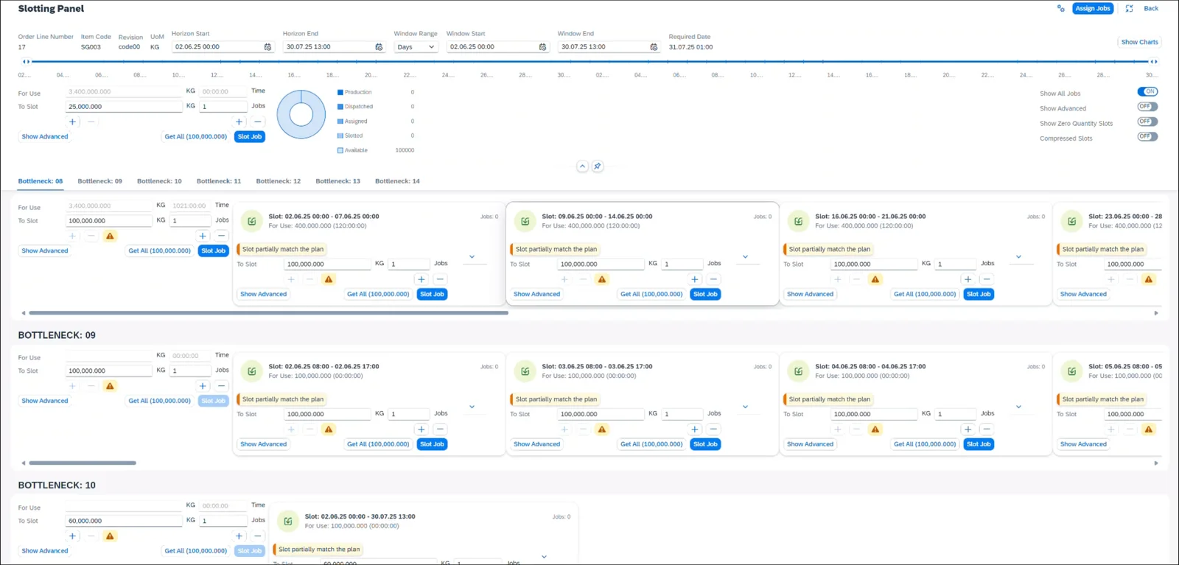Image resolution: width=1179 pixels, height=565 pixels.
Task: Expand the chevron in slot 03.06.25 08:00 - 17:00 card
Action: click(745, 407)
